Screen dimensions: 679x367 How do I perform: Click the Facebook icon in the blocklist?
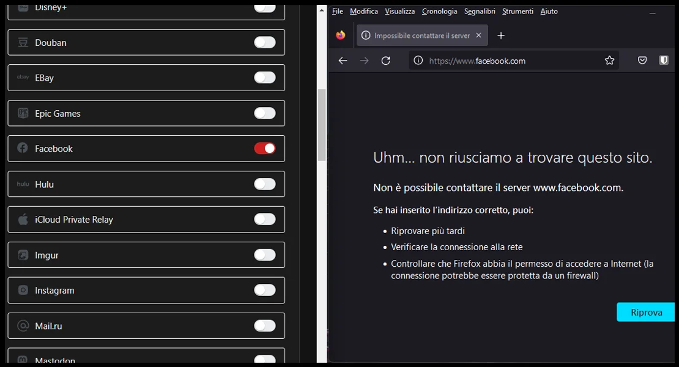coord(23,148)
